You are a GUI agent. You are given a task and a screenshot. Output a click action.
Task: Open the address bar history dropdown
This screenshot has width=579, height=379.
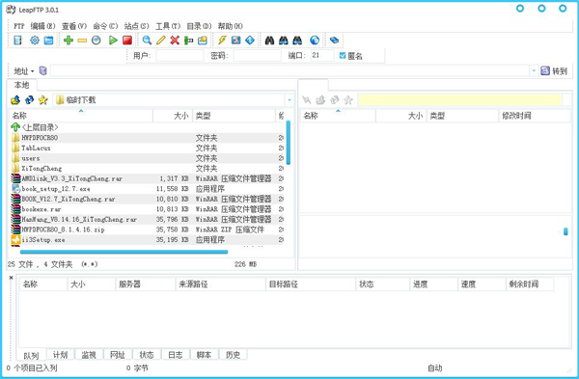(x=534, y=70)
